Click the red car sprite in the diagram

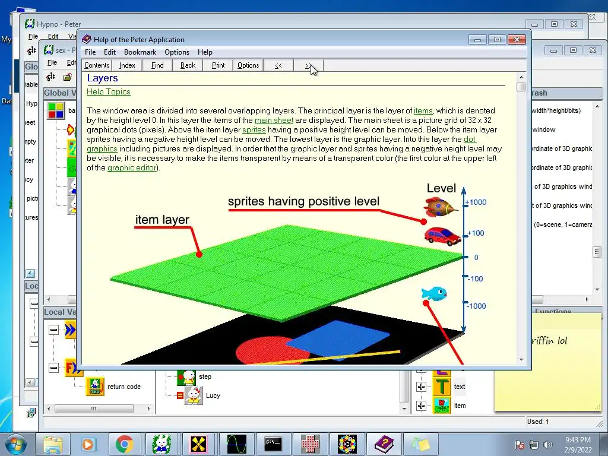(442, 236)
